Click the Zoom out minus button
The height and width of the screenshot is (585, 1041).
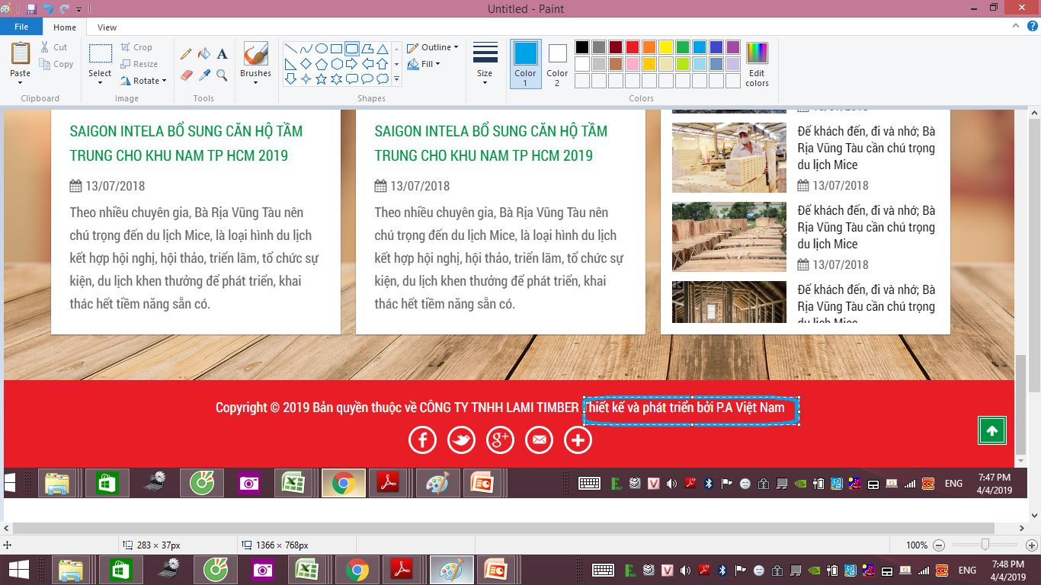tap(939, 545)
